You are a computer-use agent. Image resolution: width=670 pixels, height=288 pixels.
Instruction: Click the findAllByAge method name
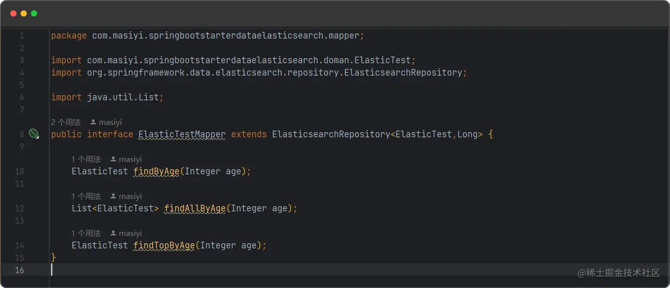[195, 208]
